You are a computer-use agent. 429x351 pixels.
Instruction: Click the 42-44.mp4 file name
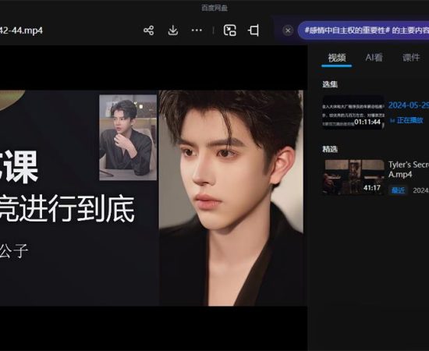coord(21,30)
